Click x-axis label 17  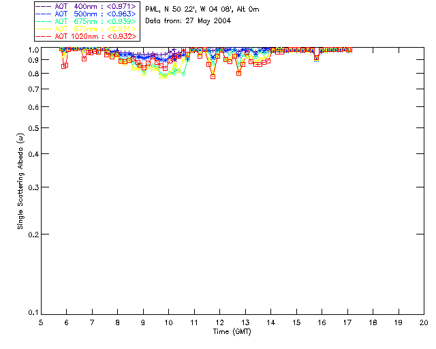347,322
